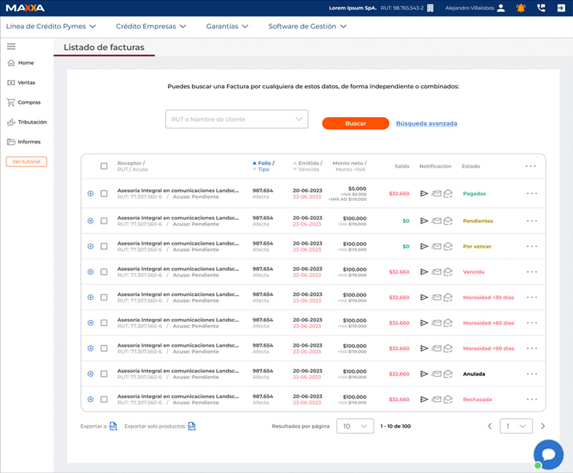This screenshot has height=473, width=573.
Task: Click send arrow icon in Pendientes row
Action: (424, 221)
